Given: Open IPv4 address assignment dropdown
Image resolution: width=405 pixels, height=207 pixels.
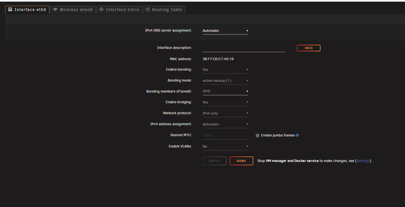Looking at the screenshot, I should coord(225,124).
